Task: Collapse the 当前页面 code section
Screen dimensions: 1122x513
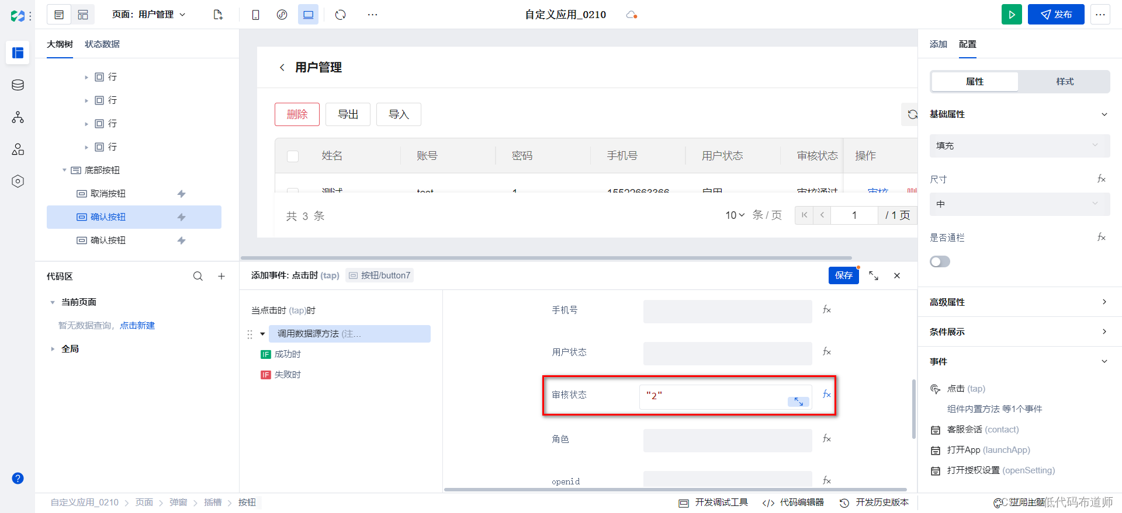Action: coord(53,302)
